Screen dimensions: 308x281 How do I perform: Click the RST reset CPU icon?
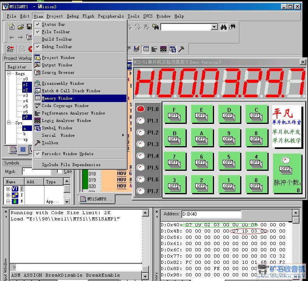click(11, 49)
